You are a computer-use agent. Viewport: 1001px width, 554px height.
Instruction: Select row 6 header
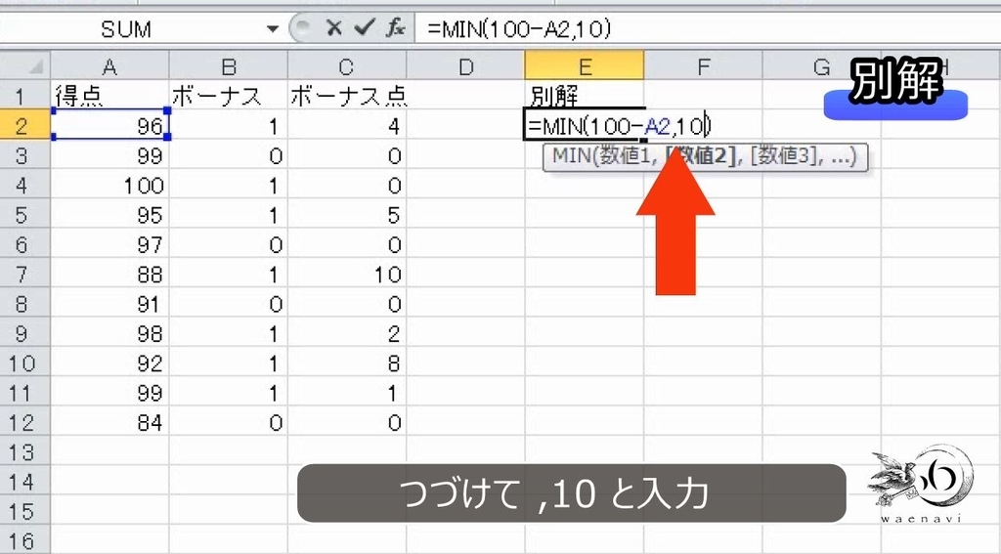[x=25, y=244]
